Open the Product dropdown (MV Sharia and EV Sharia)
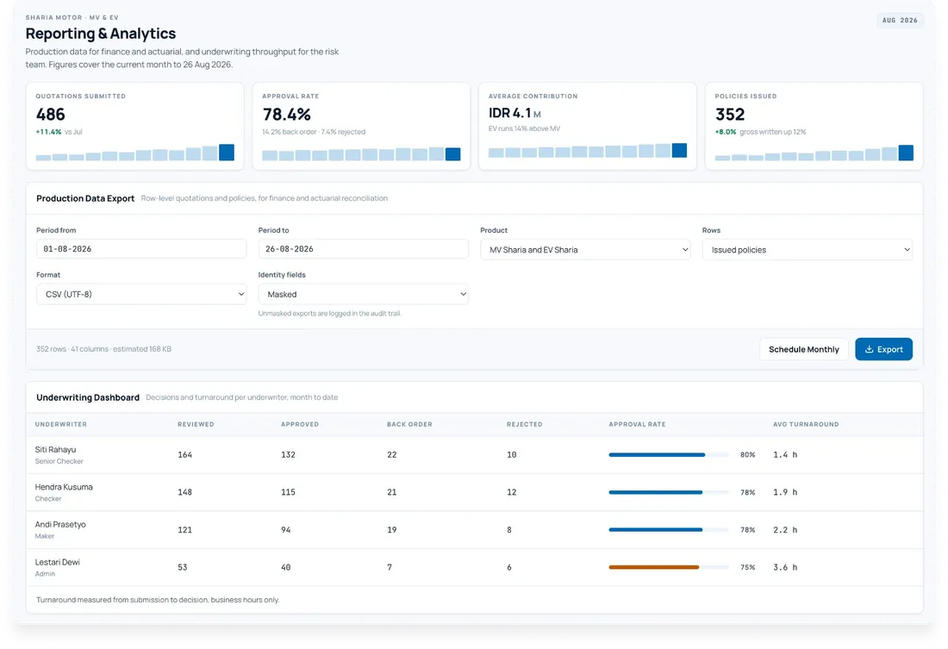This screenshot has width=948, height=649. (x=585, y=250)
